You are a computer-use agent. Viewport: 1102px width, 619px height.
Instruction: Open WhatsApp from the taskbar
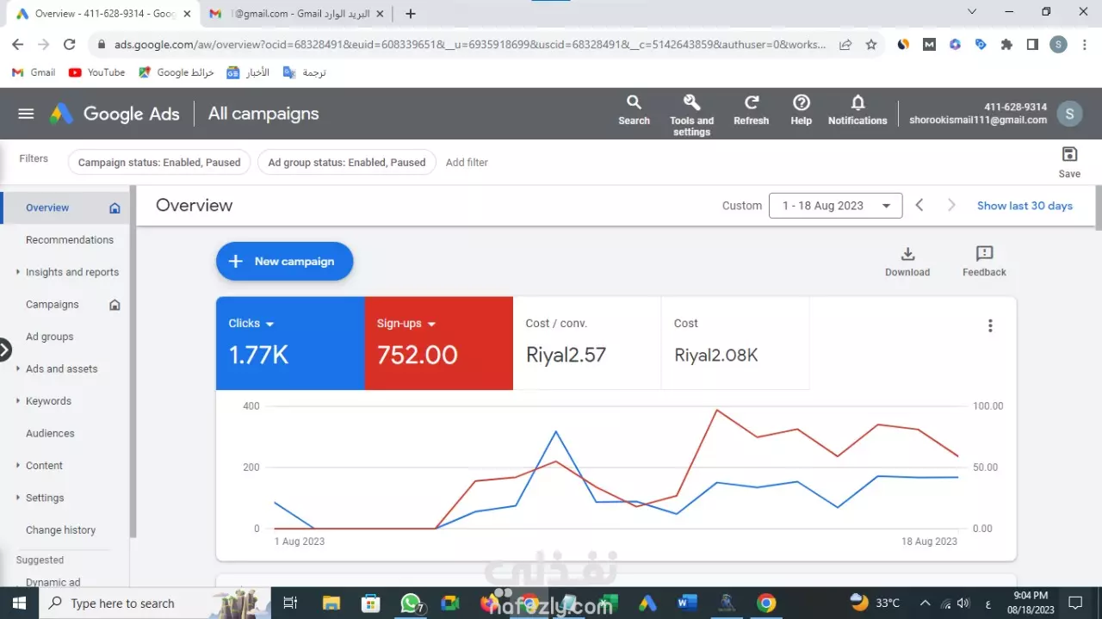411,603
